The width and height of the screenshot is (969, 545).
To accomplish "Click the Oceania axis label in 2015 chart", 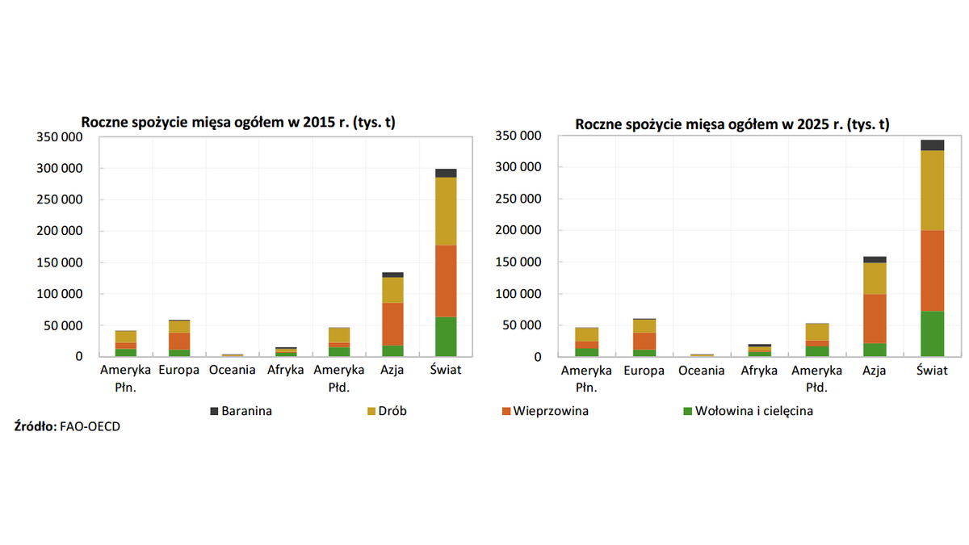I will (x=232, y=371).
